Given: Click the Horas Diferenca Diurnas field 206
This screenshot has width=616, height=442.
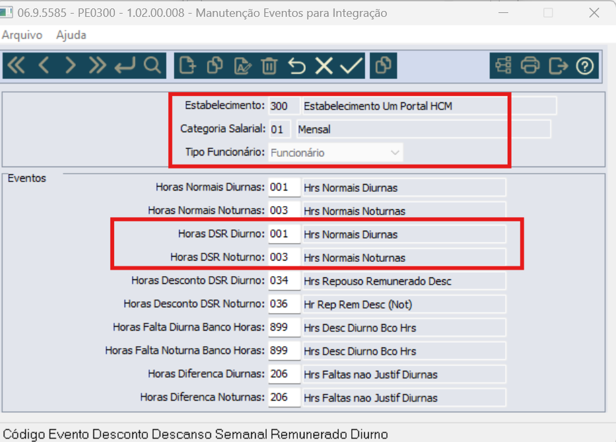Looking at the screenshot, I should (284, 374).
